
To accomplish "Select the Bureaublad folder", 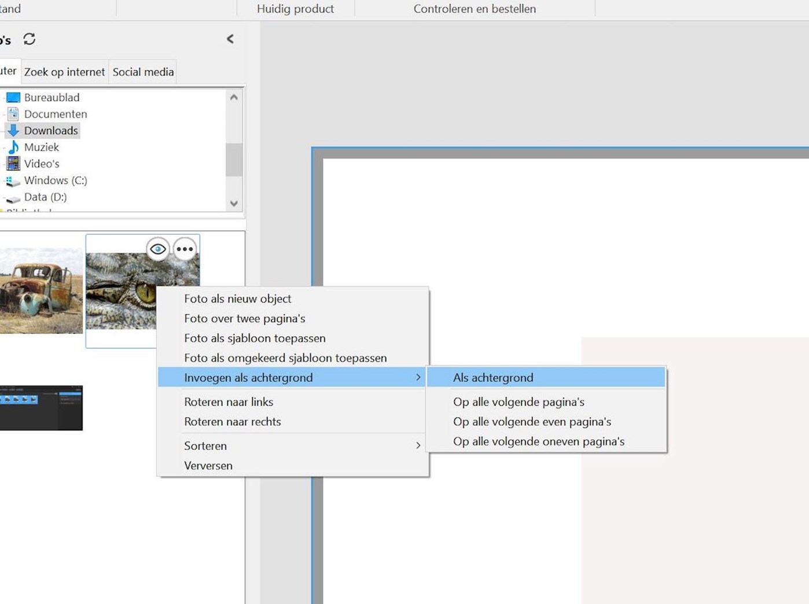I will [52, 97].
